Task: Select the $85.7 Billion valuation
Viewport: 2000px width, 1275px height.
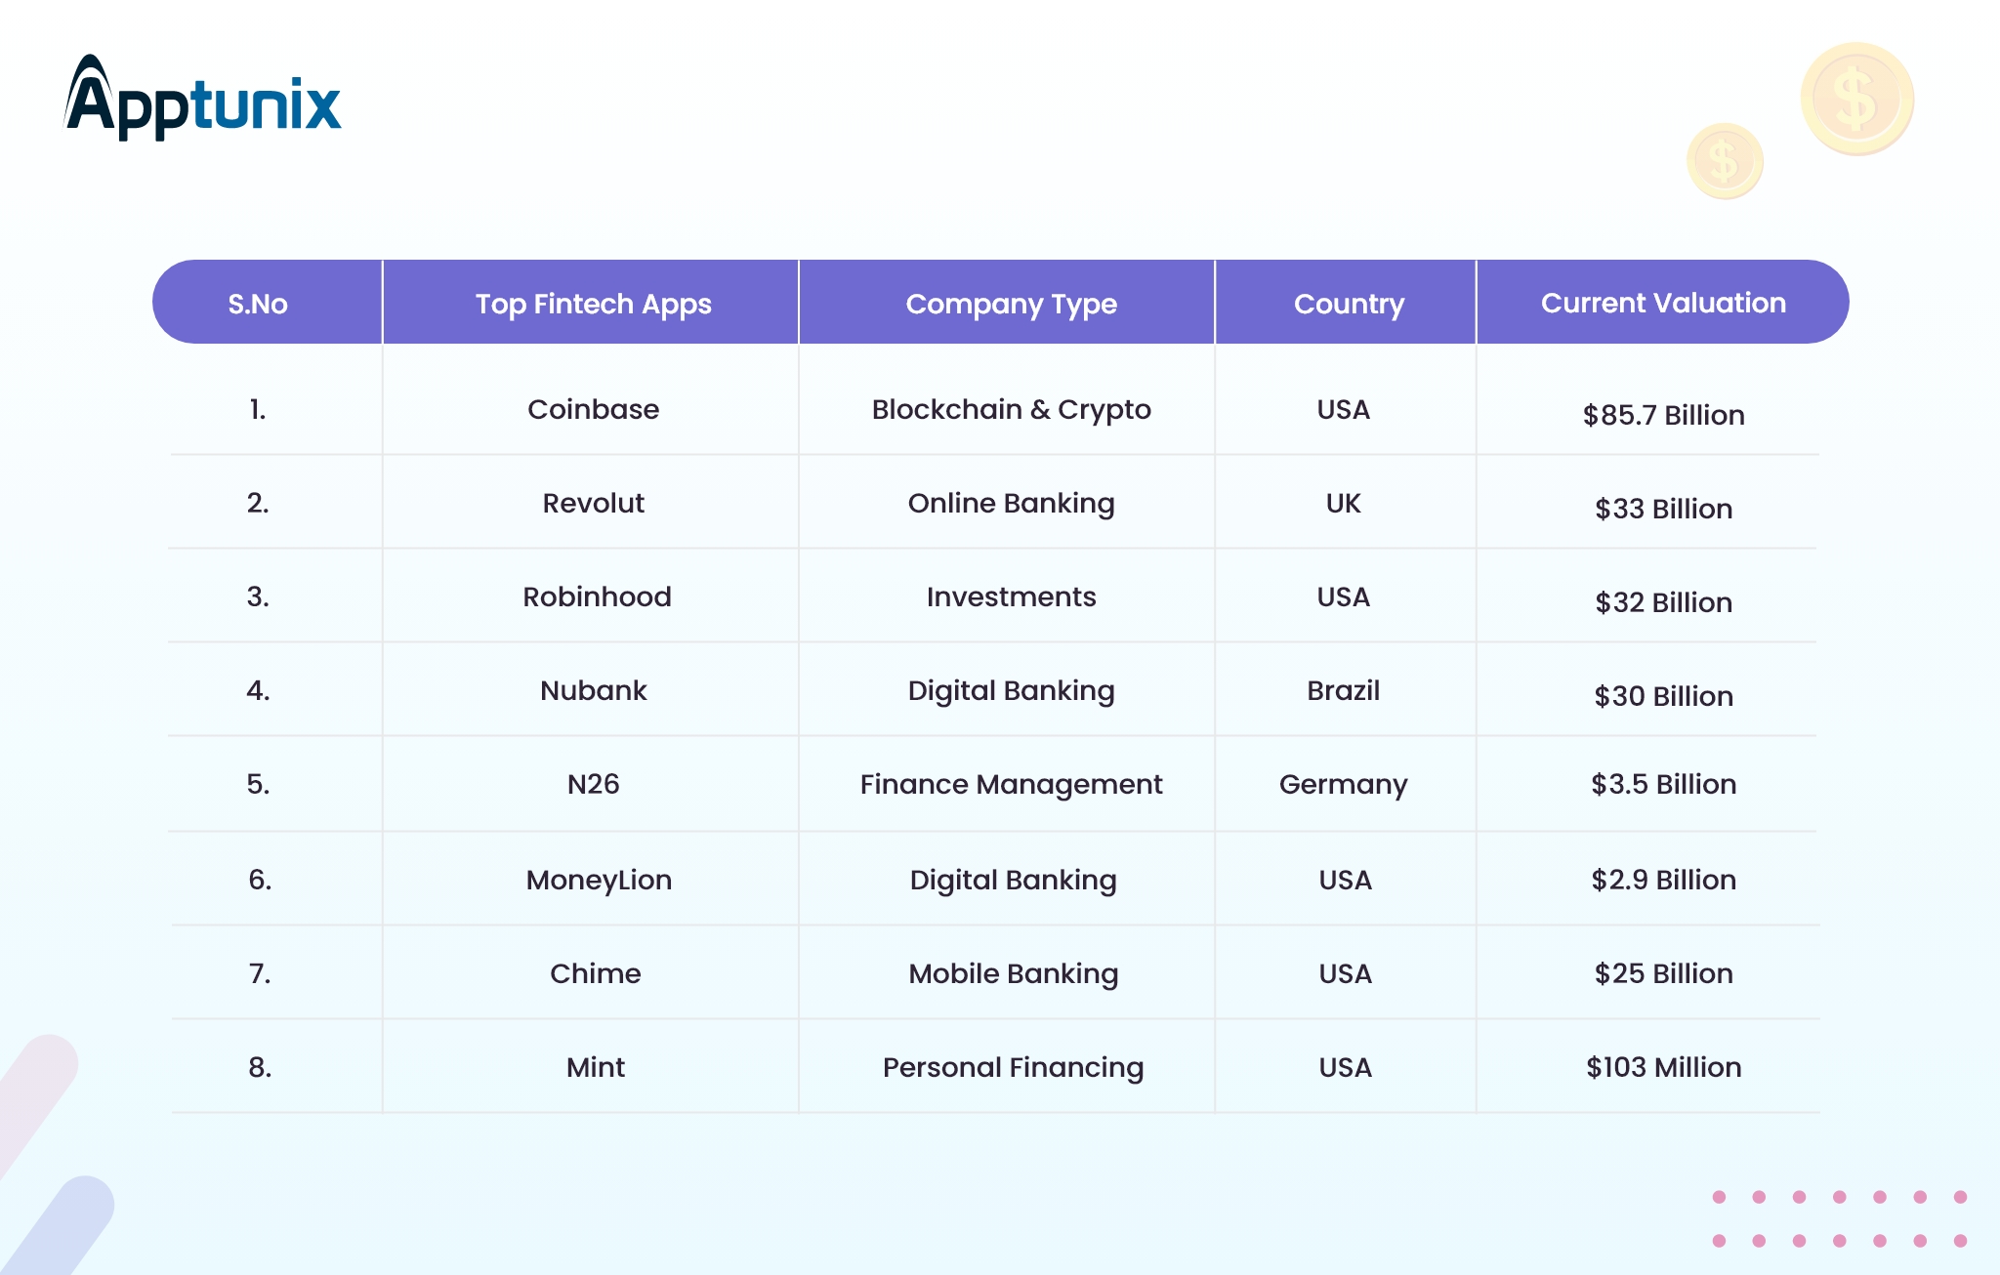Action: click(x=1663, y=415)
